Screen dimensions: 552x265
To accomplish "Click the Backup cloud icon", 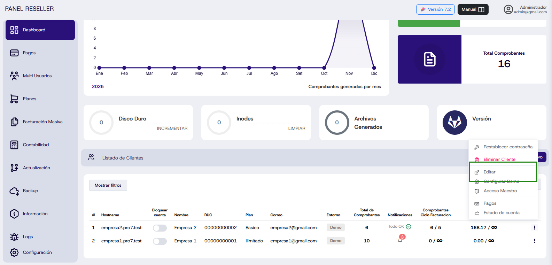I will pos(14,191).
